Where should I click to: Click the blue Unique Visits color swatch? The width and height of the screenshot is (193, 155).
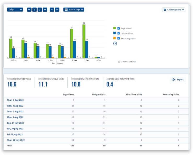(114, 33)
